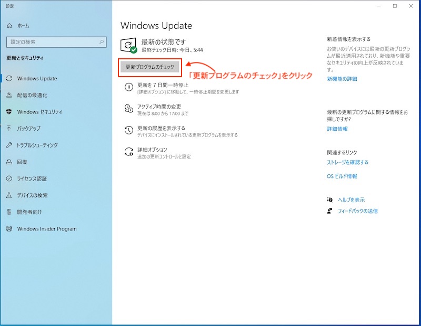Minimize the 設定 window
This screenshot has width=421, height=326.
[x=379, y=6]
